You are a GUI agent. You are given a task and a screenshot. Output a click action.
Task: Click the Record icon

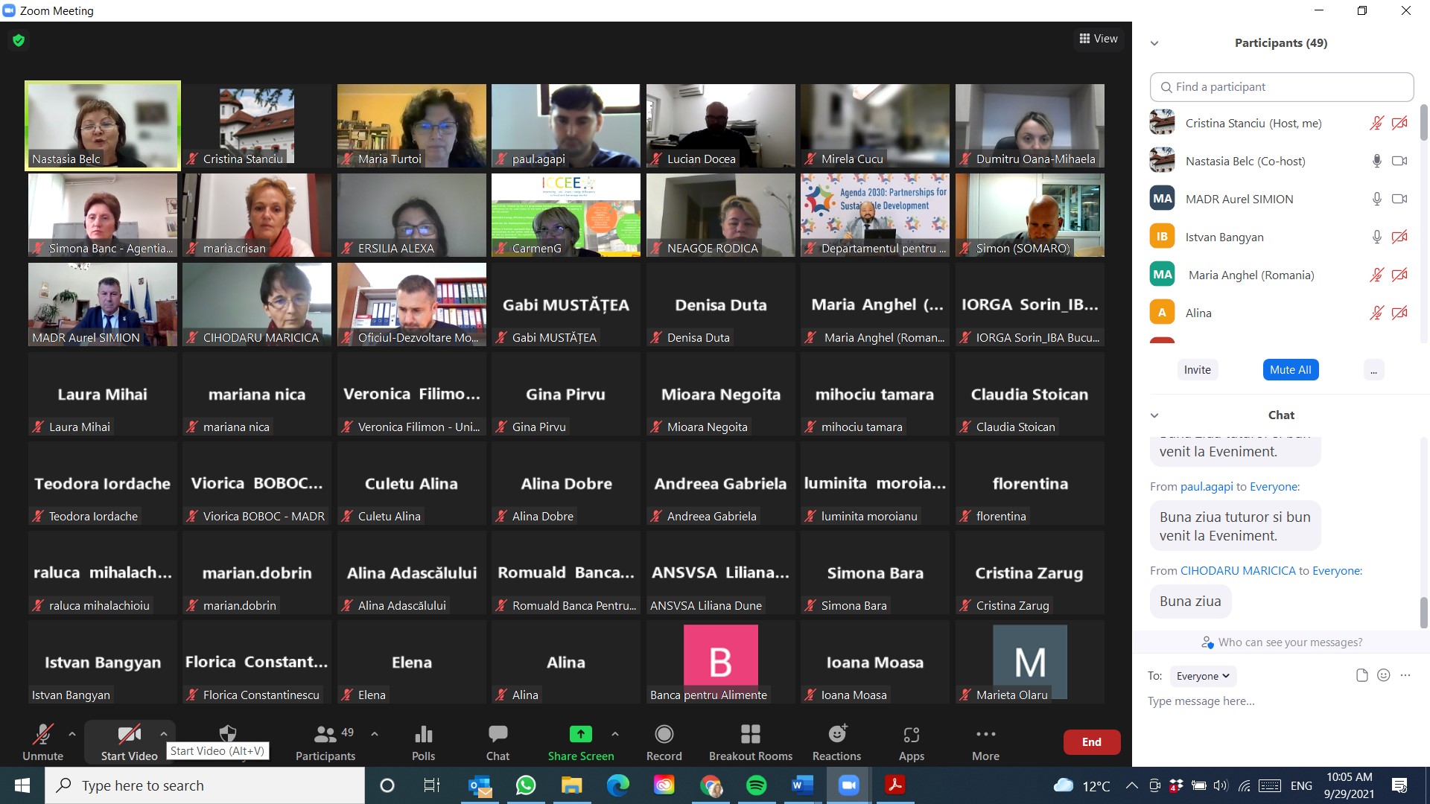pyautogui.click(x=664, y=742)
